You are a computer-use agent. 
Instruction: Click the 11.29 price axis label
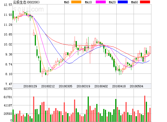[8, 25]
